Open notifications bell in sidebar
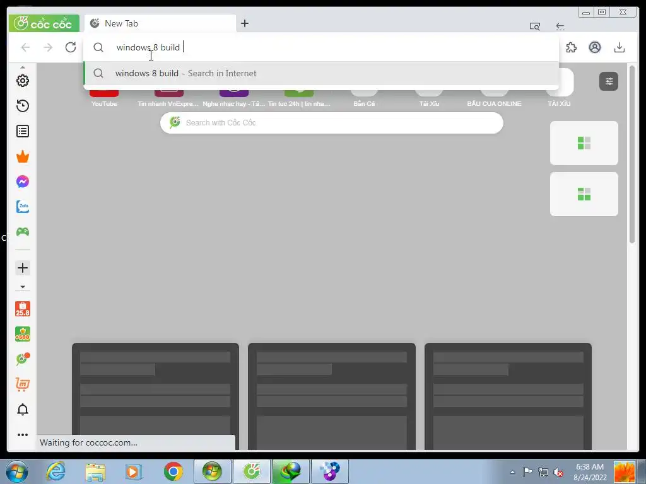 pyautogui.click(x=23, y=410)
